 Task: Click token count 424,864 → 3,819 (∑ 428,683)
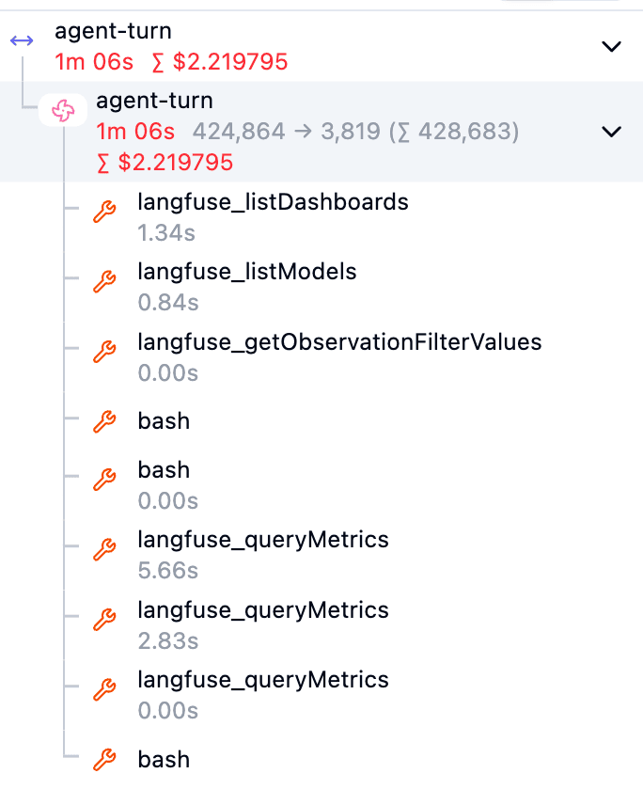coord(355,132)
